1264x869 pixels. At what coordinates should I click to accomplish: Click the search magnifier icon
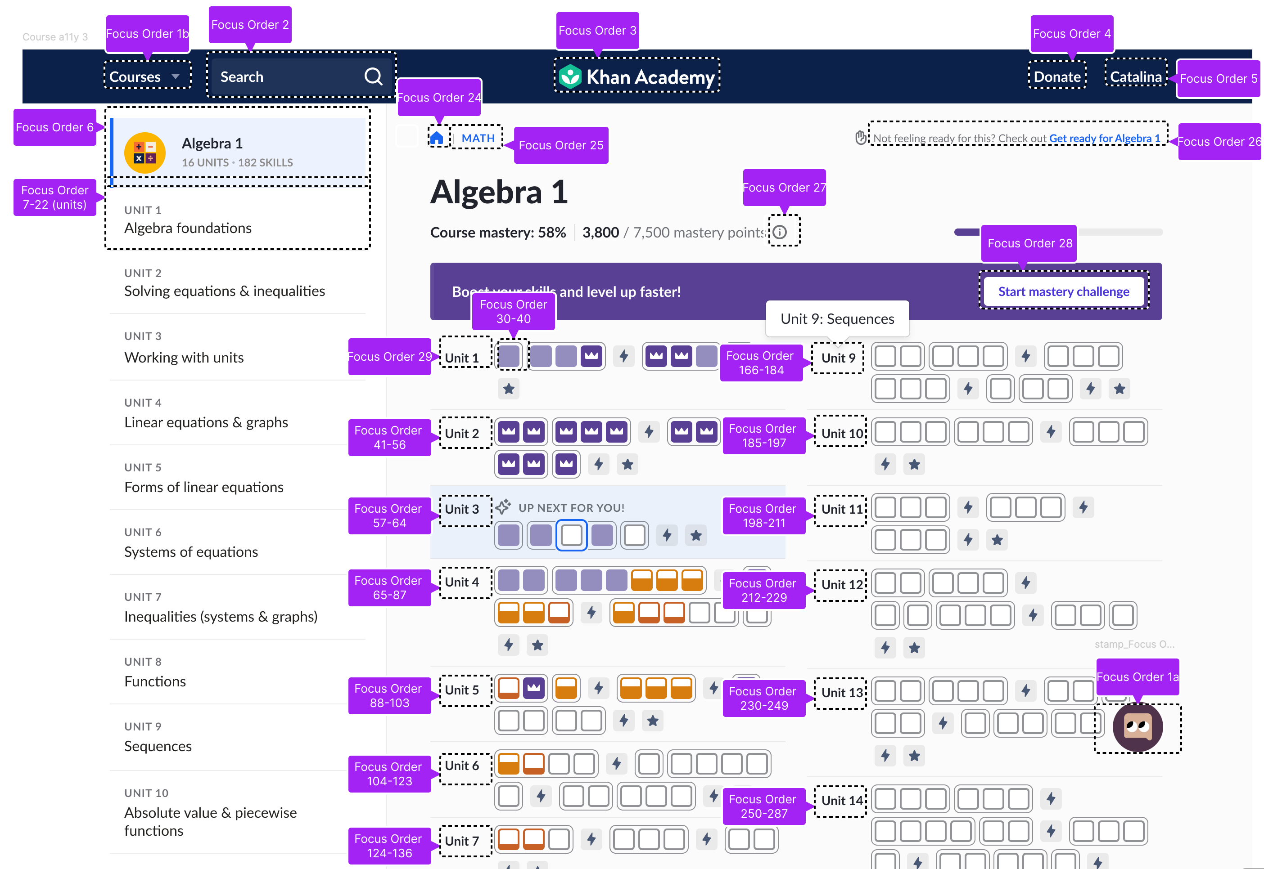(373, 77)
